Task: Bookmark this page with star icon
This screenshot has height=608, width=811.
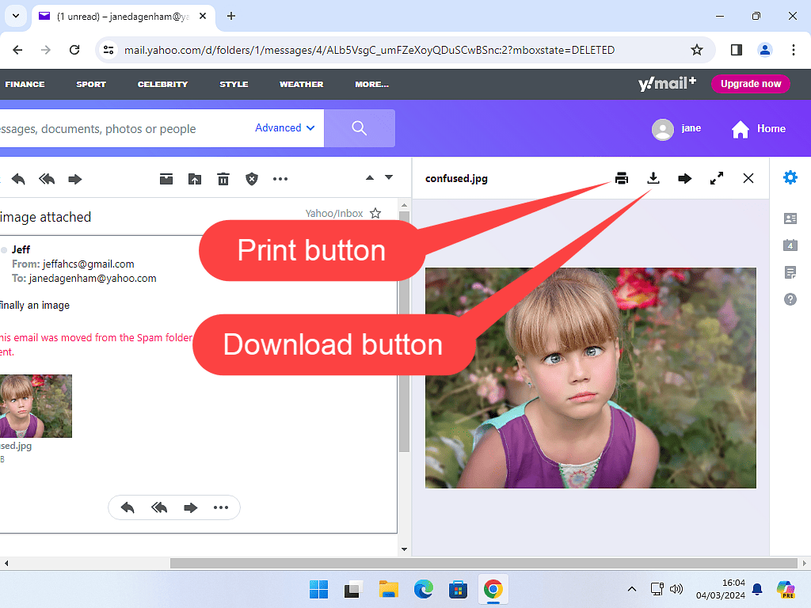Action: (697, 50)
